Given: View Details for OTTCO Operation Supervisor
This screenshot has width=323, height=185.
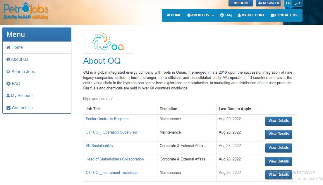Looking at the screenshot, I should click(279, 134).
